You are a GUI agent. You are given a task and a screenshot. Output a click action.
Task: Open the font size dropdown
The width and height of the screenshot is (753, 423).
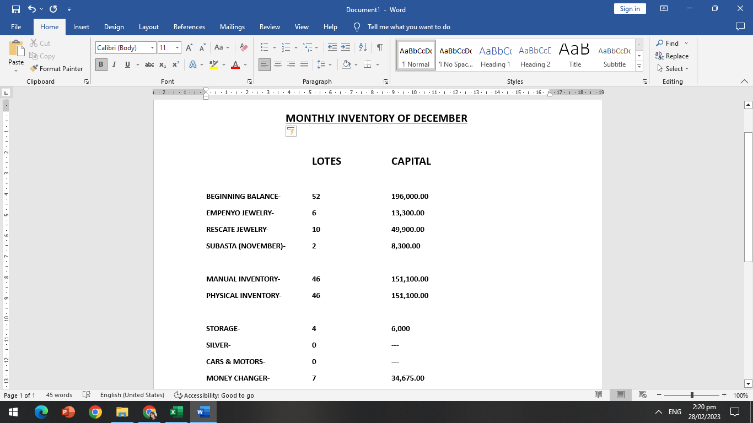tap(177, 48)
